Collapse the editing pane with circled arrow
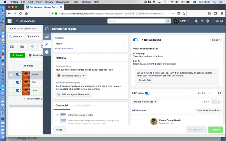Image resolution: width=226 pixels, height=141 pixels. (x=47, y=29)
